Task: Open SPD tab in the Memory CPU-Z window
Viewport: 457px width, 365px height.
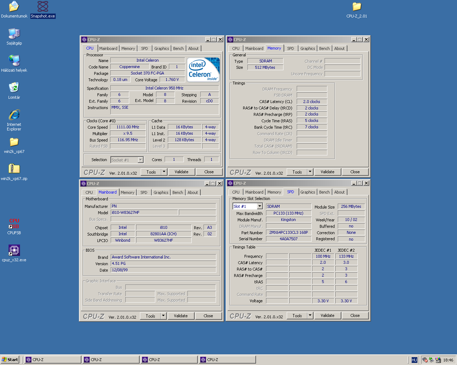Action: click(291, 48)
